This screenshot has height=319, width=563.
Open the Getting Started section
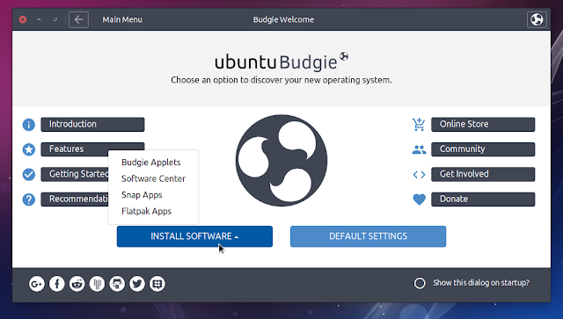pos(75,174)
